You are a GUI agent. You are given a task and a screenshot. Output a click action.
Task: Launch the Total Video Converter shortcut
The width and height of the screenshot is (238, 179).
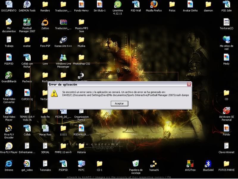tap(9, 93)
